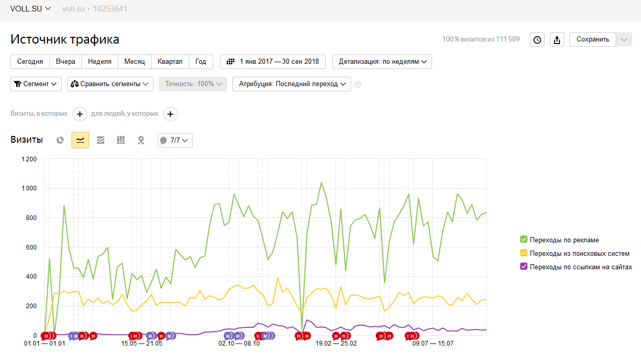Click the '01.01 — 01.01' axis label
641x358 pixels.
[45, 343]
